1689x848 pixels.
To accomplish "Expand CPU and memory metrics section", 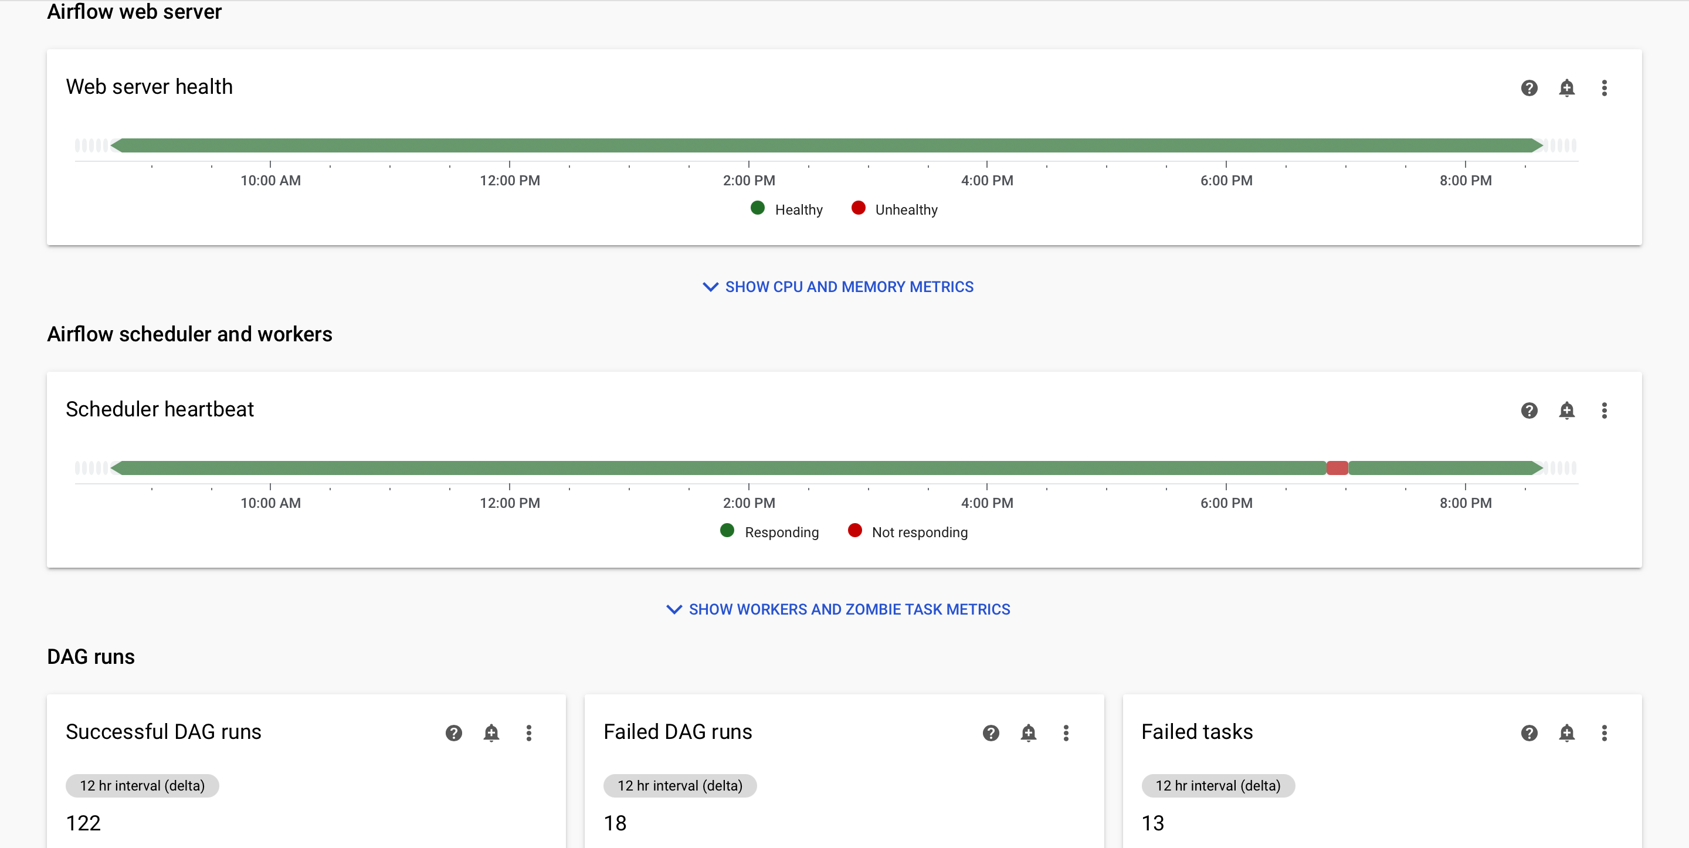I will pyautogui.click(x=838, y=287).
